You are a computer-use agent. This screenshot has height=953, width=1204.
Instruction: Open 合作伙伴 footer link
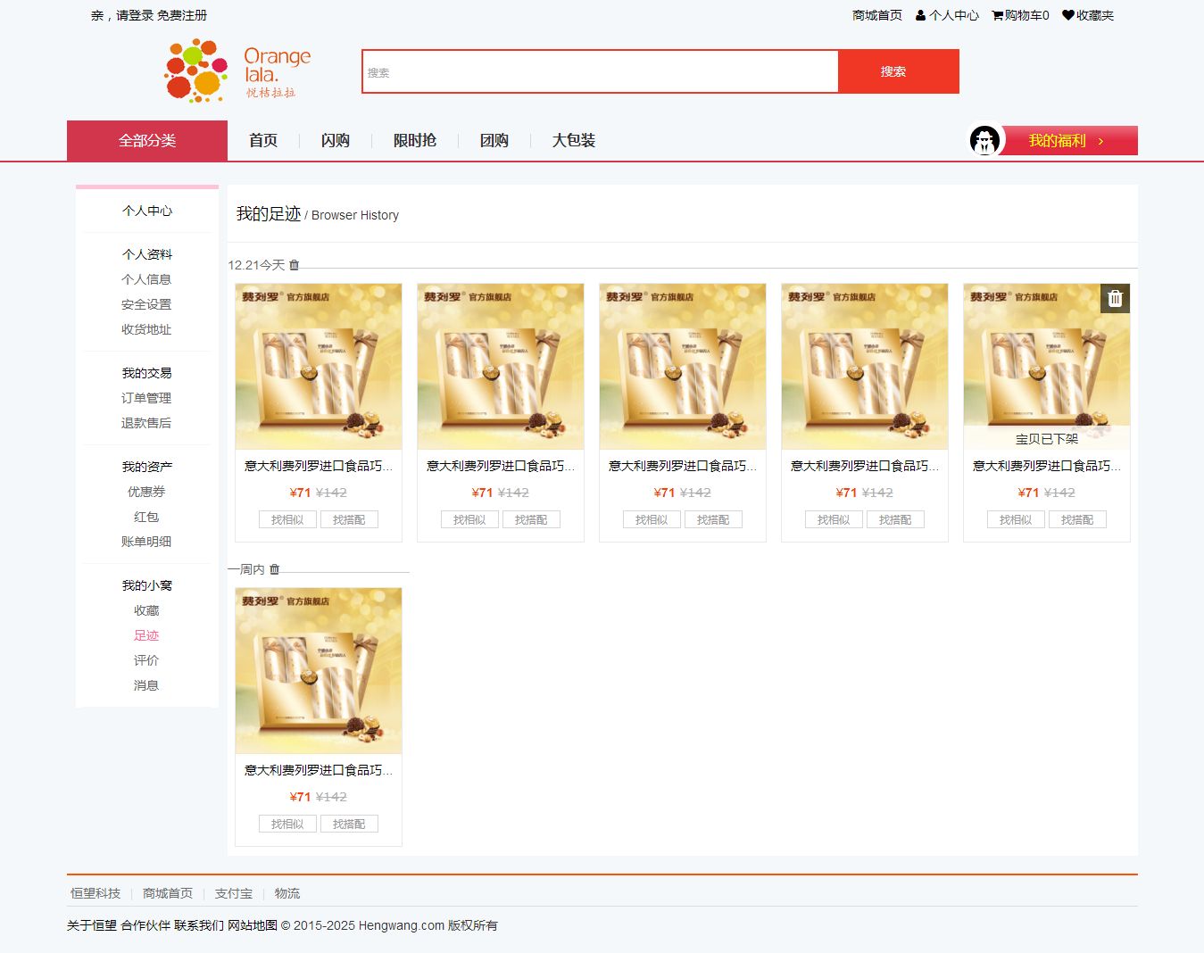coord(145,925)
